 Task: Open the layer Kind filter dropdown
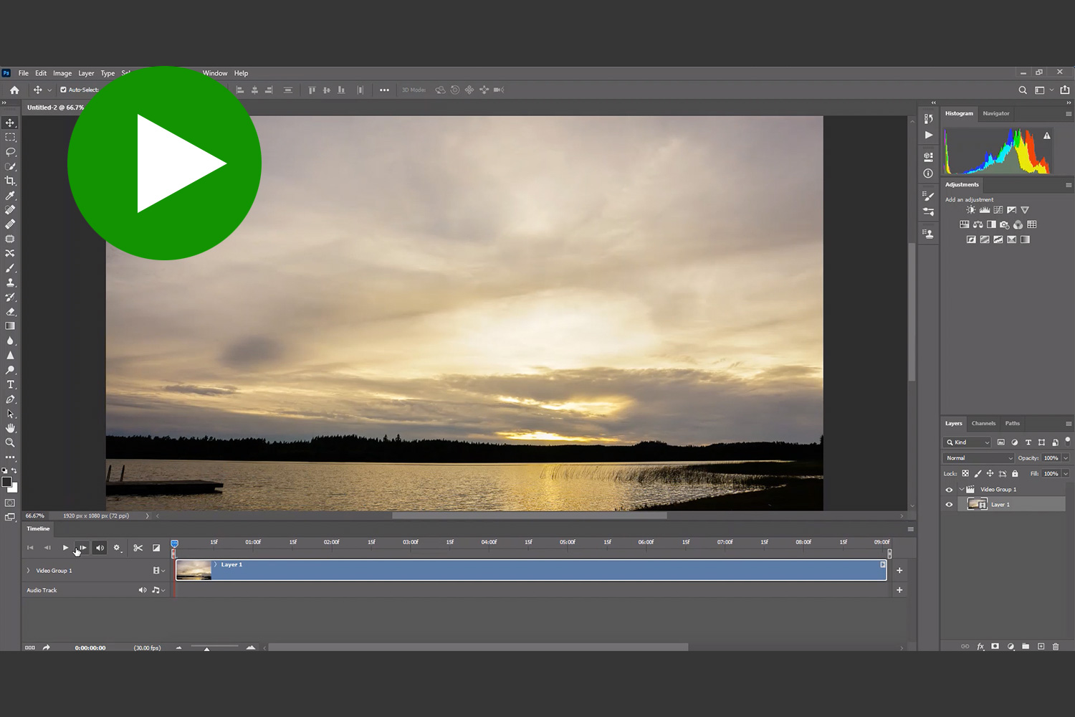[967, 442]
